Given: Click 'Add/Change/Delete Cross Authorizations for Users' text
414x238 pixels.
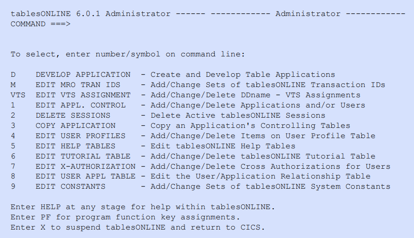Looking at the screenshot, I should tap(270, 167).
